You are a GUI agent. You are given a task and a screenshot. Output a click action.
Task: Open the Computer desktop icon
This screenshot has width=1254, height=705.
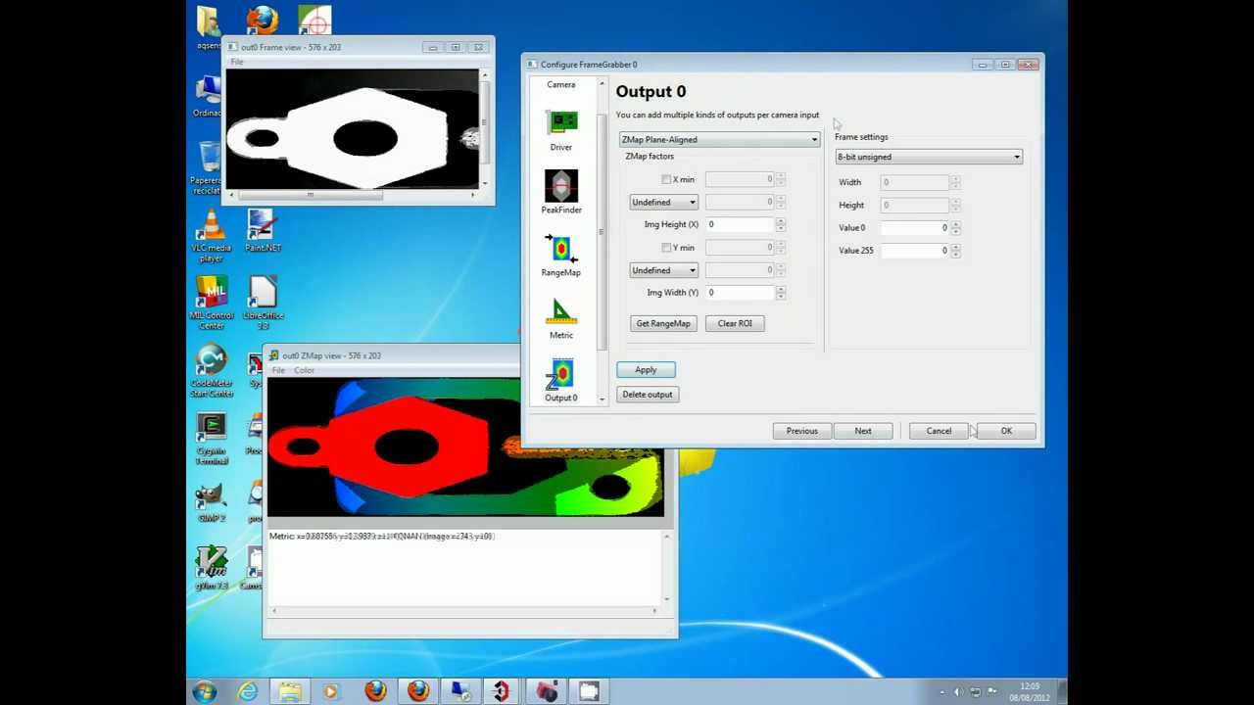tap(208, 96)
